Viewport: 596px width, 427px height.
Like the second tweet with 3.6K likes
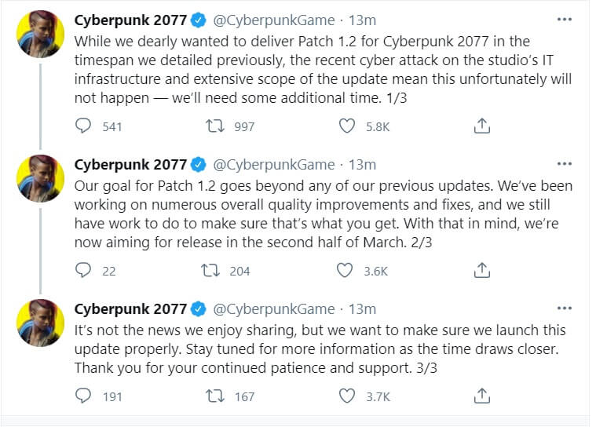[344, 271]
